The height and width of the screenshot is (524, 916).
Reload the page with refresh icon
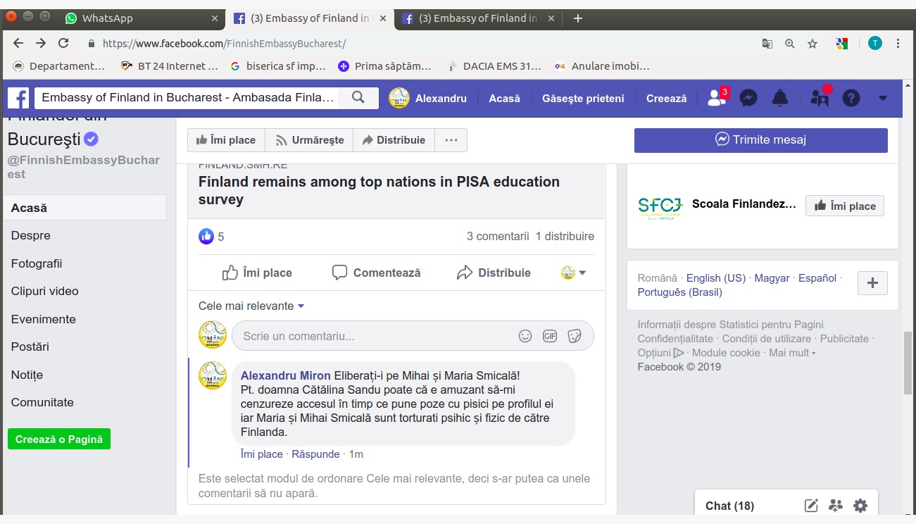tap(63, 43)
